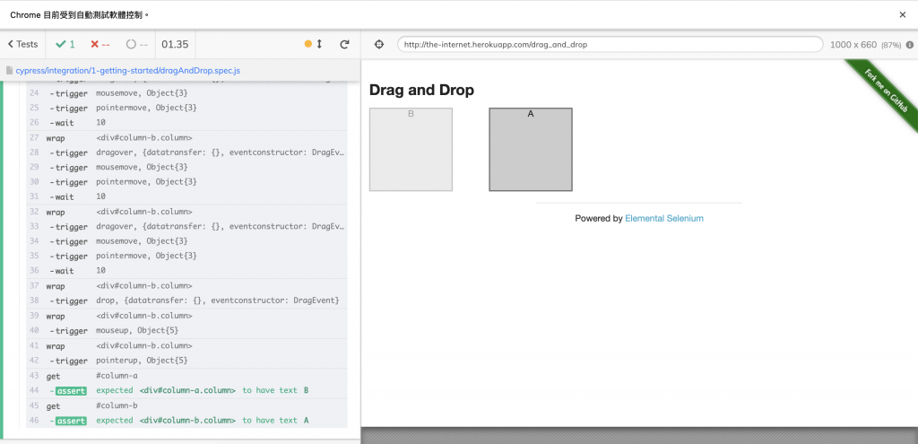Select command 40 trigger mouseup
The height and width of the screenshot is (444, 918).
tap(186, 330)
